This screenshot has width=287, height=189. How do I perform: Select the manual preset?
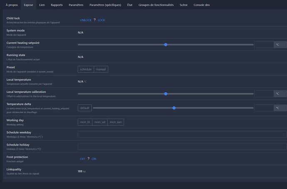[101, 69]
